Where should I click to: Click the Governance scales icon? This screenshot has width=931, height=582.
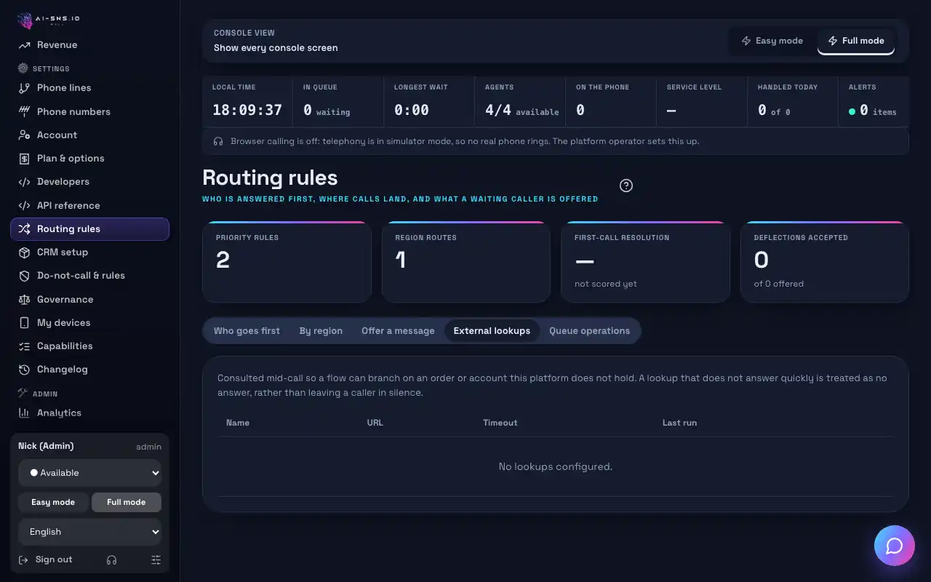(24, 299)
